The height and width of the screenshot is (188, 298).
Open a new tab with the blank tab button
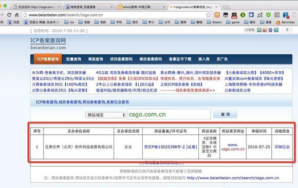tap(226, 7)
